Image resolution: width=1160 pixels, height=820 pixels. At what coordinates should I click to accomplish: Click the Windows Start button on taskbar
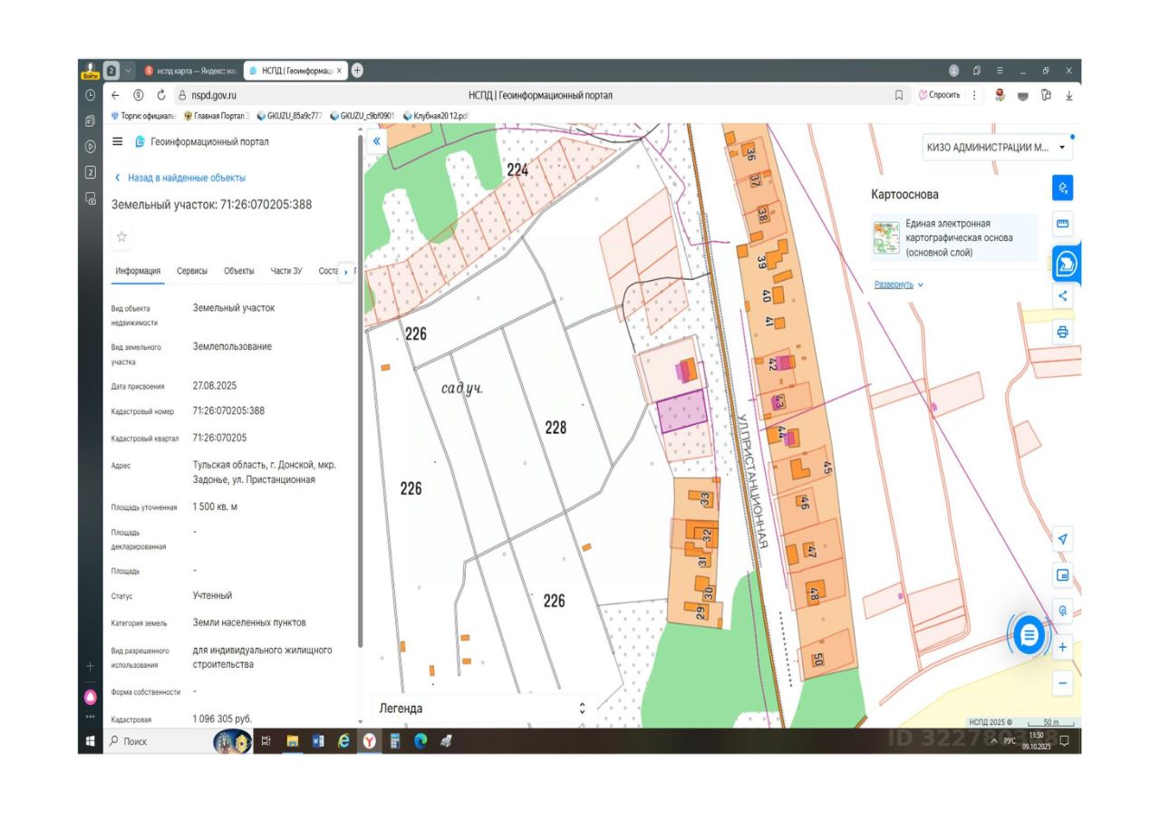[x=91, y=741]
